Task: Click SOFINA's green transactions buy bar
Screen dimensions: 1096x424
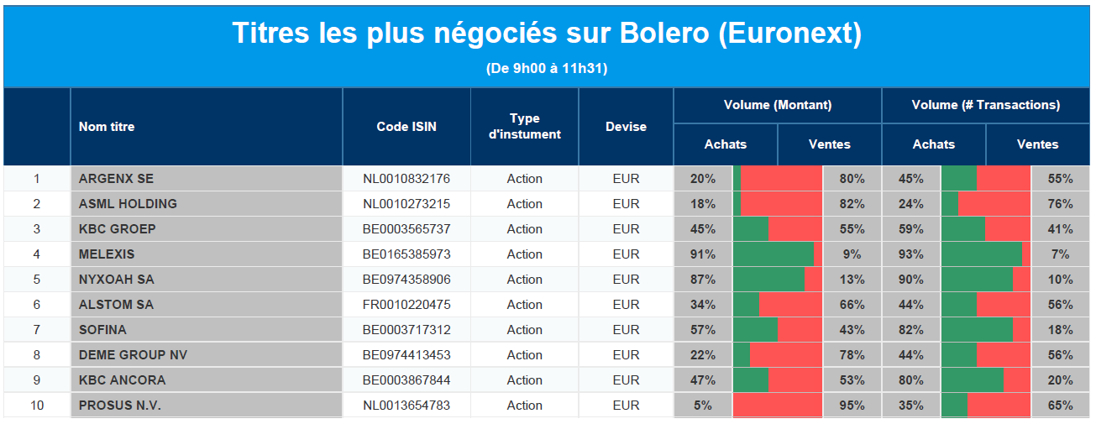Action: [977, 330]
